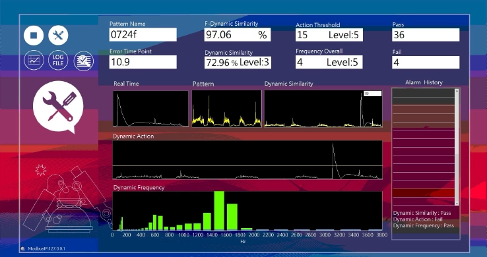Click the Pattern waveform chart
This screenshot has width=487, height=257.
(x=227, y=109)
